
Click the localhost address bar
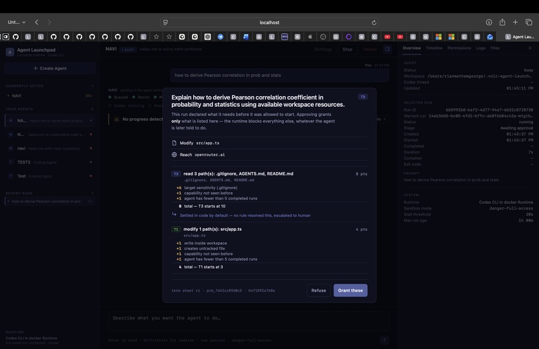point(269,23)
